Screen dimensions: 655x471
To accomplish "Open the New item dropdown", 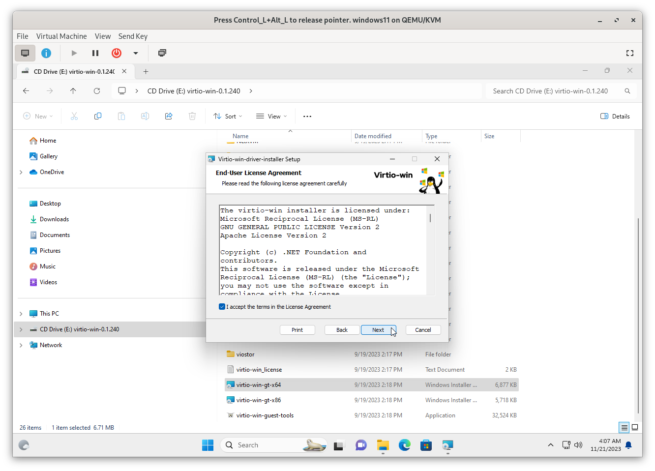I will tap(38, 117).
